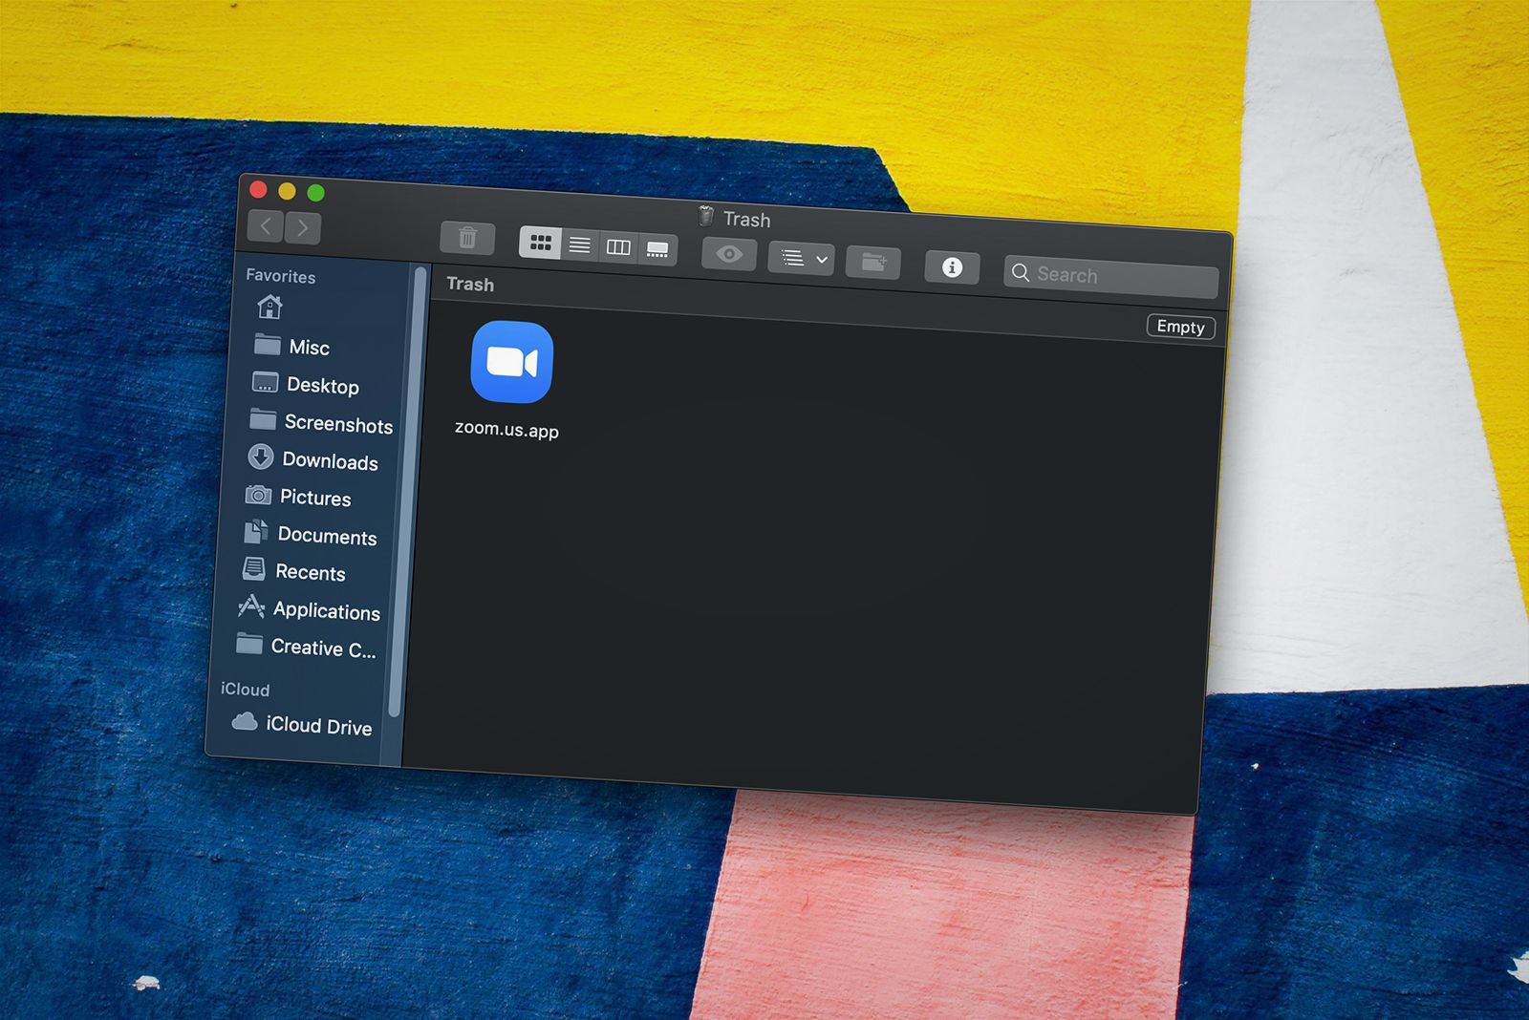Click the Downloads arrow icon
Screen dimensions: 1529x1020
click(x=261, y=457)
